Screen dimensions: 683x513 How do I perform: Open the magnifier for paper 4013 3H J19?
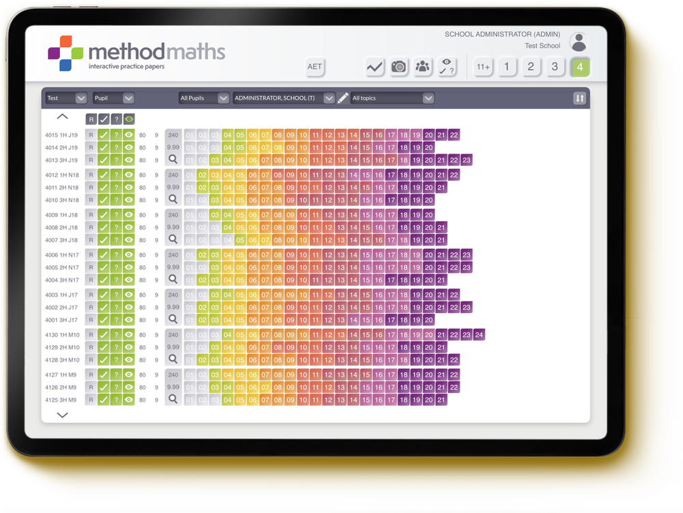point(173,160)
